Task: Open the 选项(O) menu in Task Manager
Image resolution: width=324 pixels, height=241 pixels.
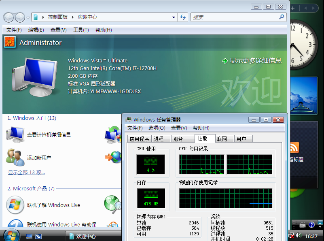Action: click(x=157, y=128)
